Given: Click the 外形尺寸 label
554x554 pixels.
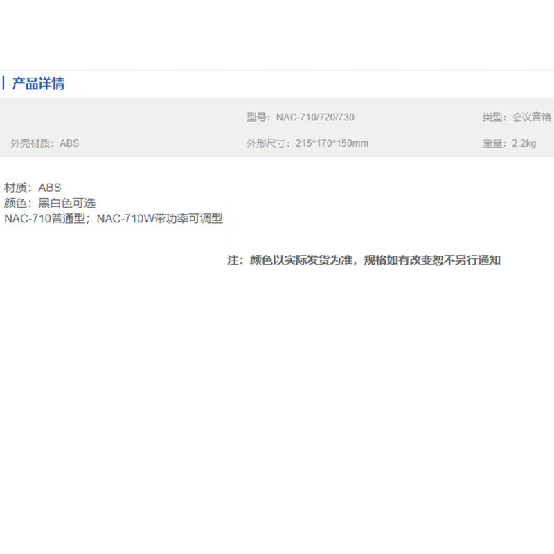Looking at the screenshot, I should pyautogui.click(x=265, y=143).
